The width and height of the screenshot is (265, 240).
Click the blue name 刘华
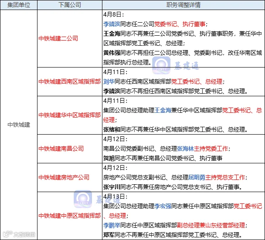point(109,82)
